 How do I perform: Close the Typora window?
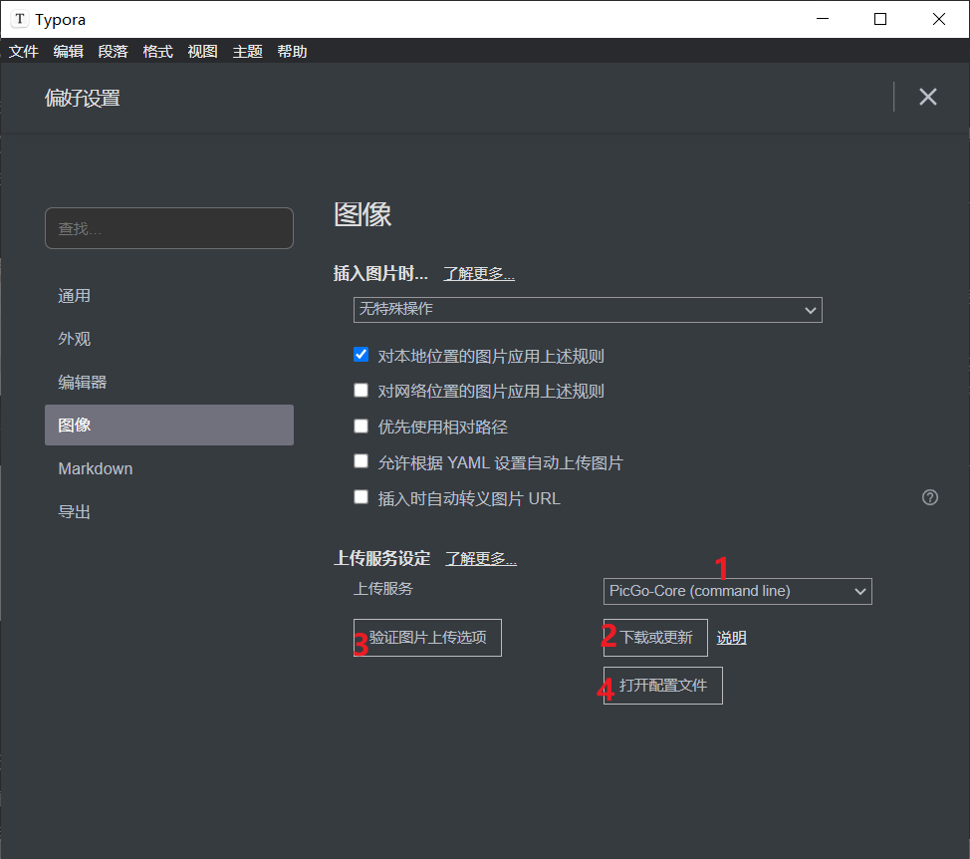coord(938,19)
